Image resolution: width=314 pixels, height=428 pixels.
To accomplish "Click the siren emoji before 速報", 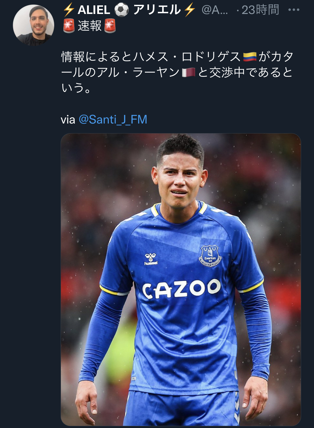I will (69, 26).
